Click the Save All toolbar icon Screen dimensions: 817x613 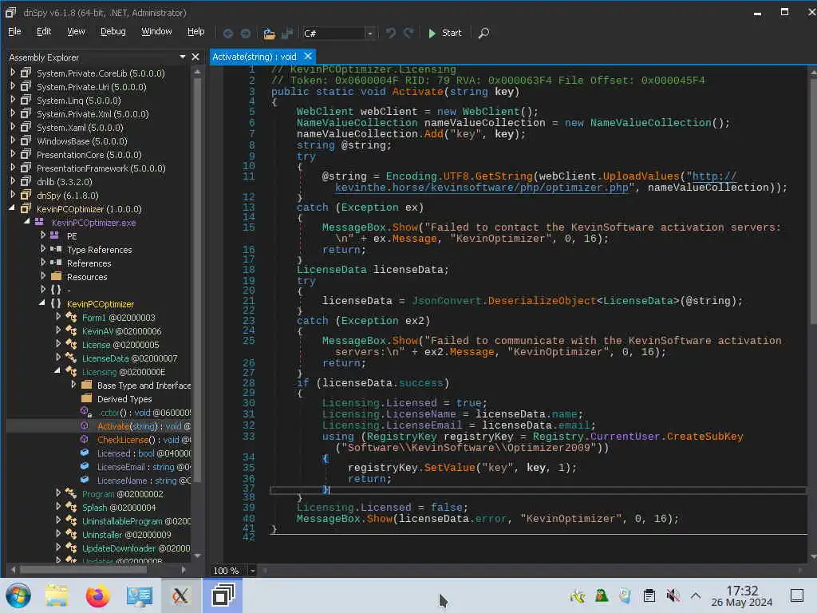point(286,34)
